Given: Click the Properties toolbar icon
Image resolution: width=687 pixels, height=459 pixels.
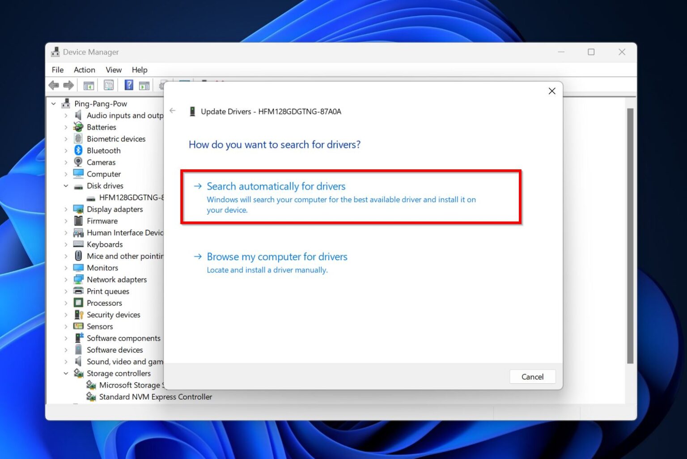Looking at the screenshot, I should pyautogui.click(x=108, y=85).
